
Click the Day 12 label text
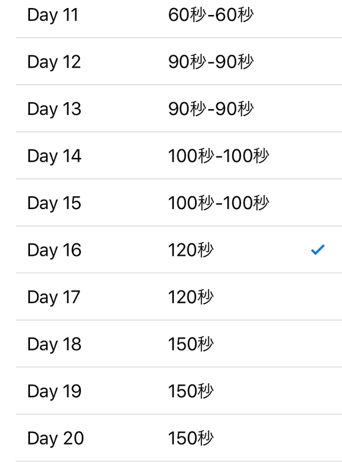point(54,62)
